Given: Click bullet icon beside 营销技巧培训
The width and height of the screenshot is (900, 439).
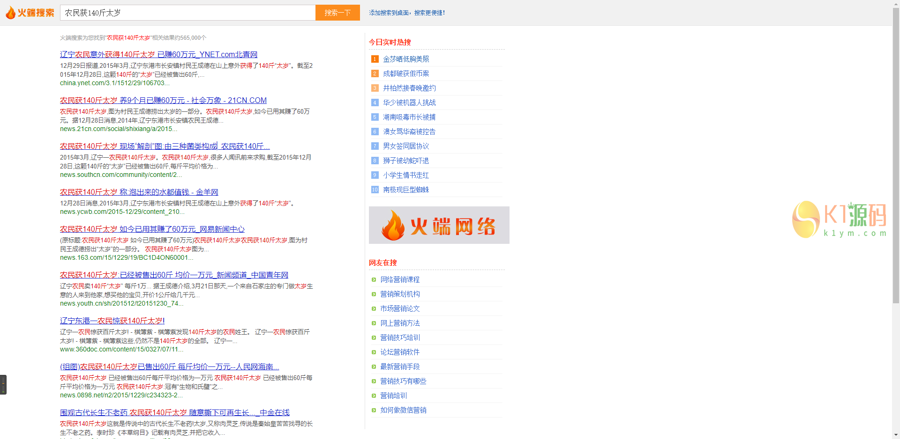Looking at the screenshot, I should coord(374,338).
